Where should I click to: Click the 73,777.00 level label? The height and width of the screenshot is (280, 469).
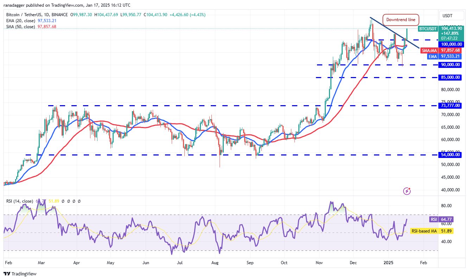tap(450, 106)
